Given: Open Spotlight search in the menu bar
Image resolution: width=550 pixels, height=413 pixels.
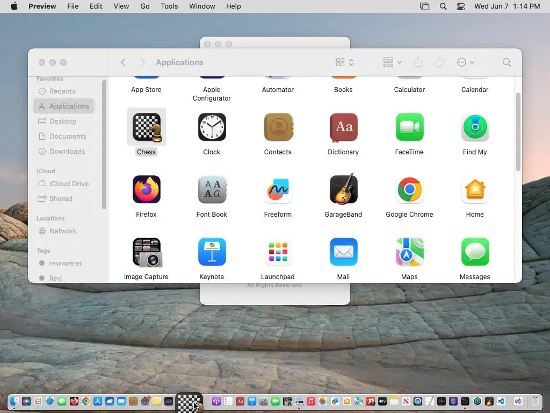Looking at the screenshot, I should pyautogui.click(x=443, y=6).
